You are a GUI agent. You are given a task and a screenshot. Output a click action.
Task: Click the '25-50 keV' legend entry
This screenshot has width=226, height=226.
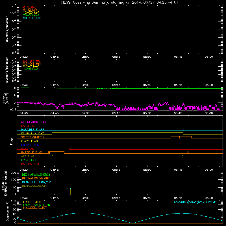pos(31,15)
